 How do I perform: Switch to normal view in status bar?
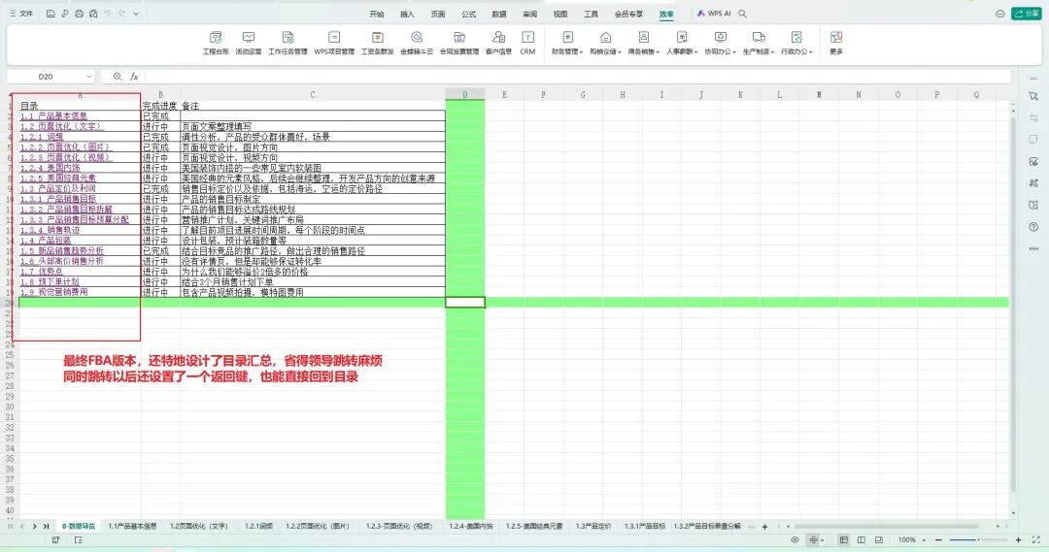(x=844, y=539)
